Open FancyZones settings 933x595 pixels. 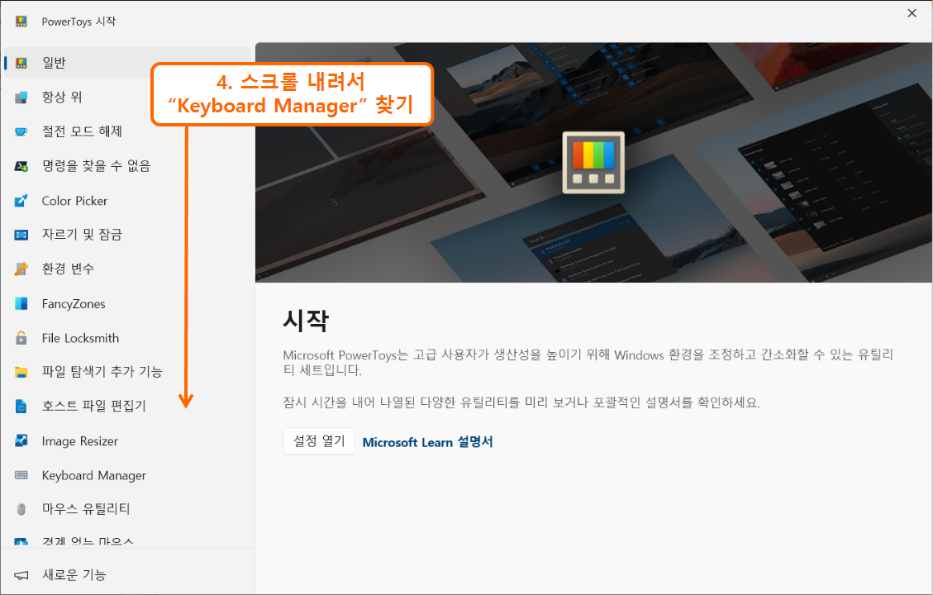click(x=74, y=303)
